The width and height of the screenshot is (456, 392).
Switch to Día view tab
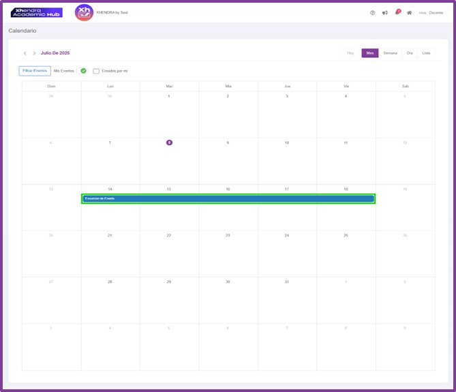(410, 53)
